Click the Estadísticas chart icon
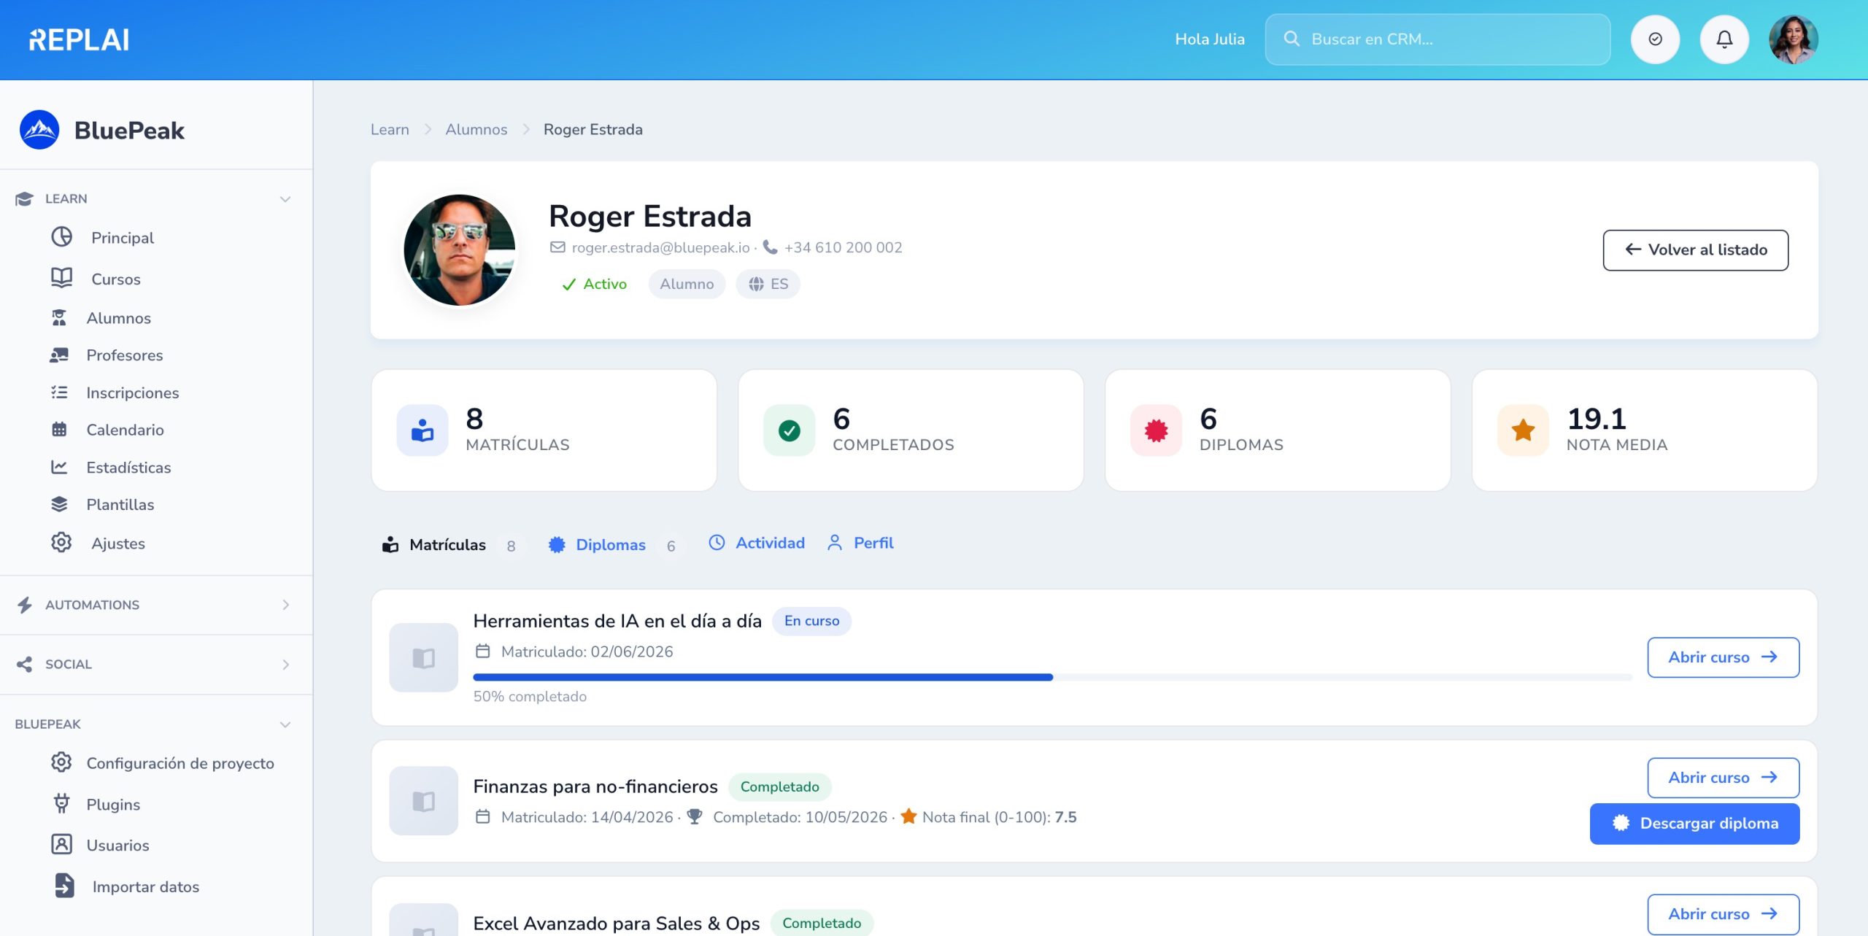 pyautogui.click(x=59, y=467)
